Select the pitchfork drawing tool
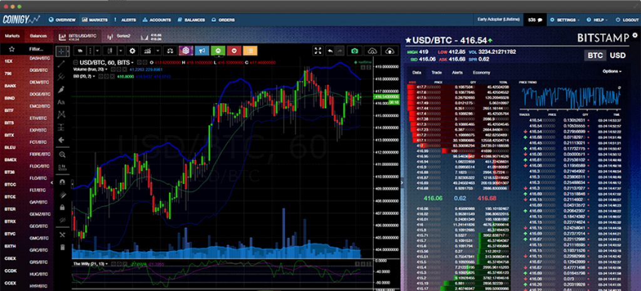Screen dimensions: 641x291 (62, 76)
